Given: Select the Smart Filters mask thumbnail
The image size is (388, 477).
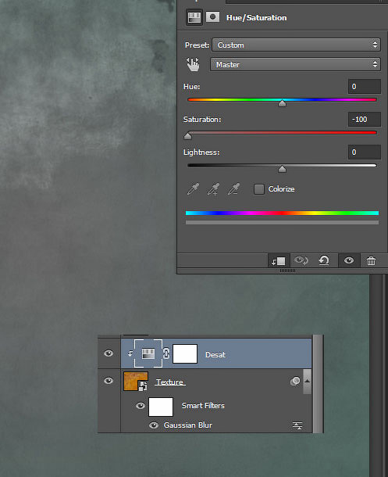Looking at the screenshot, I should click(161, 407).
